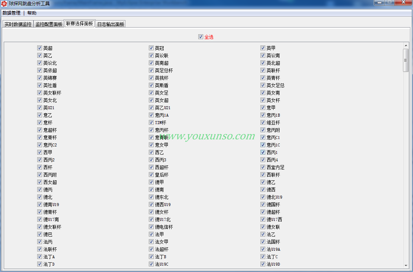The height and width of the screenshot is (272, 413).
Task: Select the 联赛选择面板 tab
Action: [x=79, y=23]
